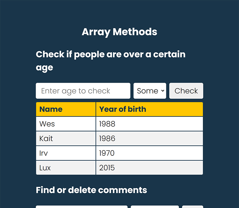
Task: Click the dropdown arrow next to Some
Action: click(163, 91)
